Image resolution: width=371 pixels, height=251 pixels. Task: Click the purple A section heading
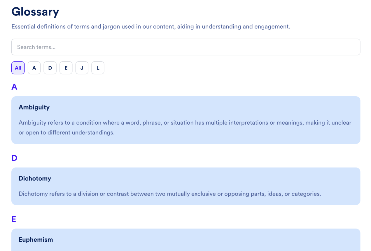[x=14, y=87]
